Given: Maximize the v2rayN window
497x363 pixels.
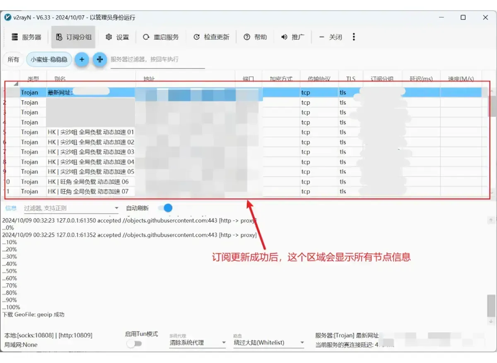Looking at the screenshot, I should click(x=463, y=17).
